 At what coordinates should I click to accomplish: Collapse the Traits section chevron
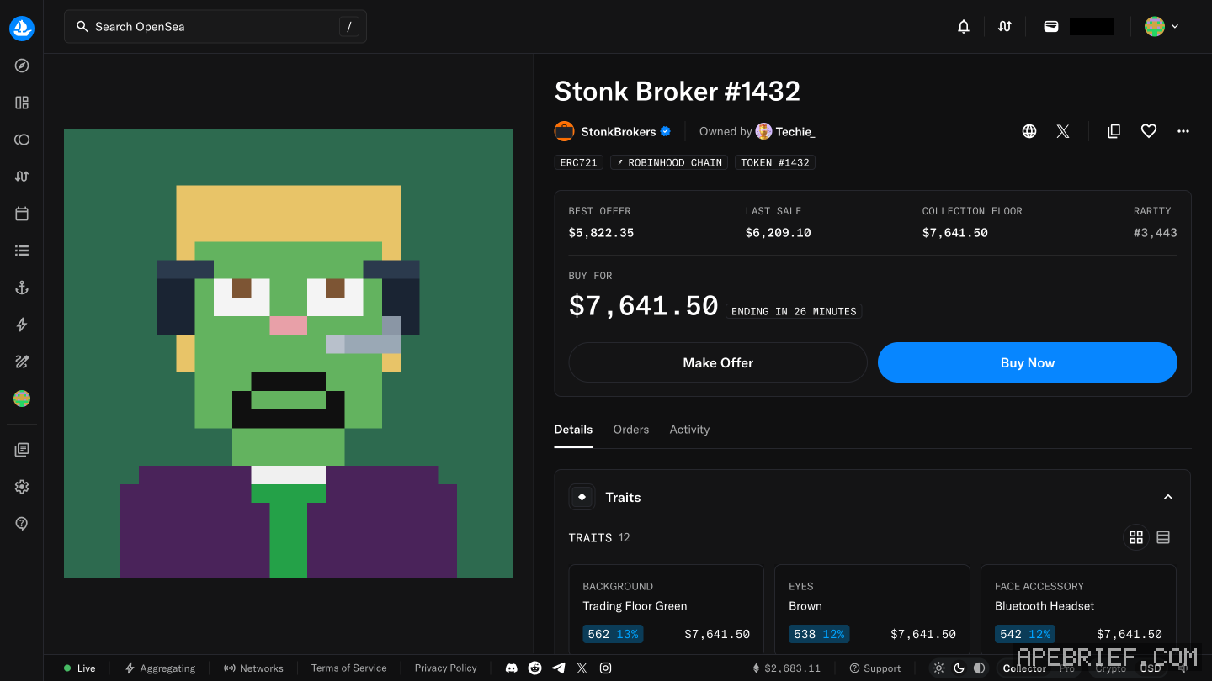point(1168,497)
